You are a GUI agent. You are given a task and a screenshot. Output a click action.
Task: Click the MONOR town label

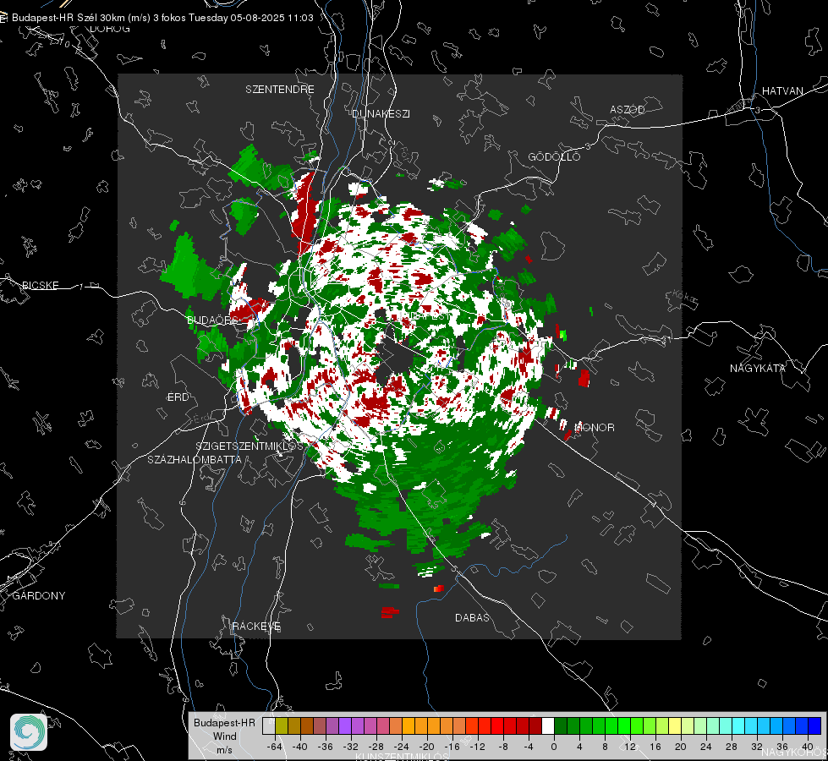coord(595,428)
